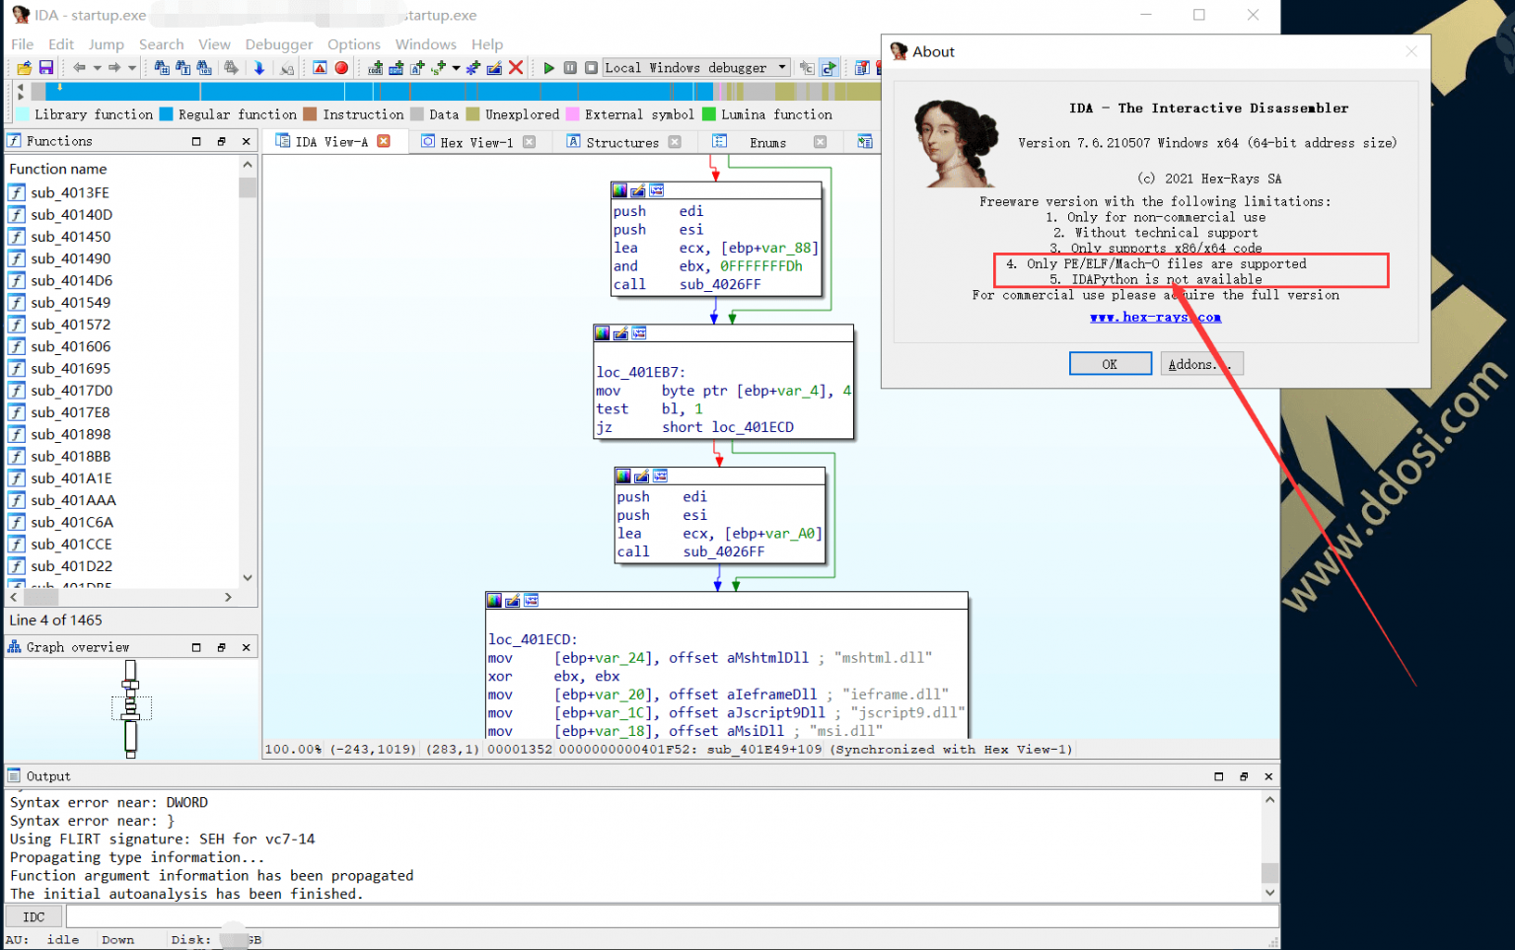Navigate forward with the right arrow icon

(113, 67)
